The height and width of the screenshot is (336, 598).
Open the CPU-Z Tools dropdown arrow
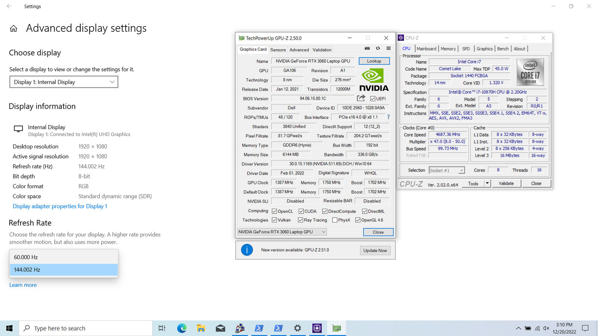pyautogui.click(x=487, y=183)
